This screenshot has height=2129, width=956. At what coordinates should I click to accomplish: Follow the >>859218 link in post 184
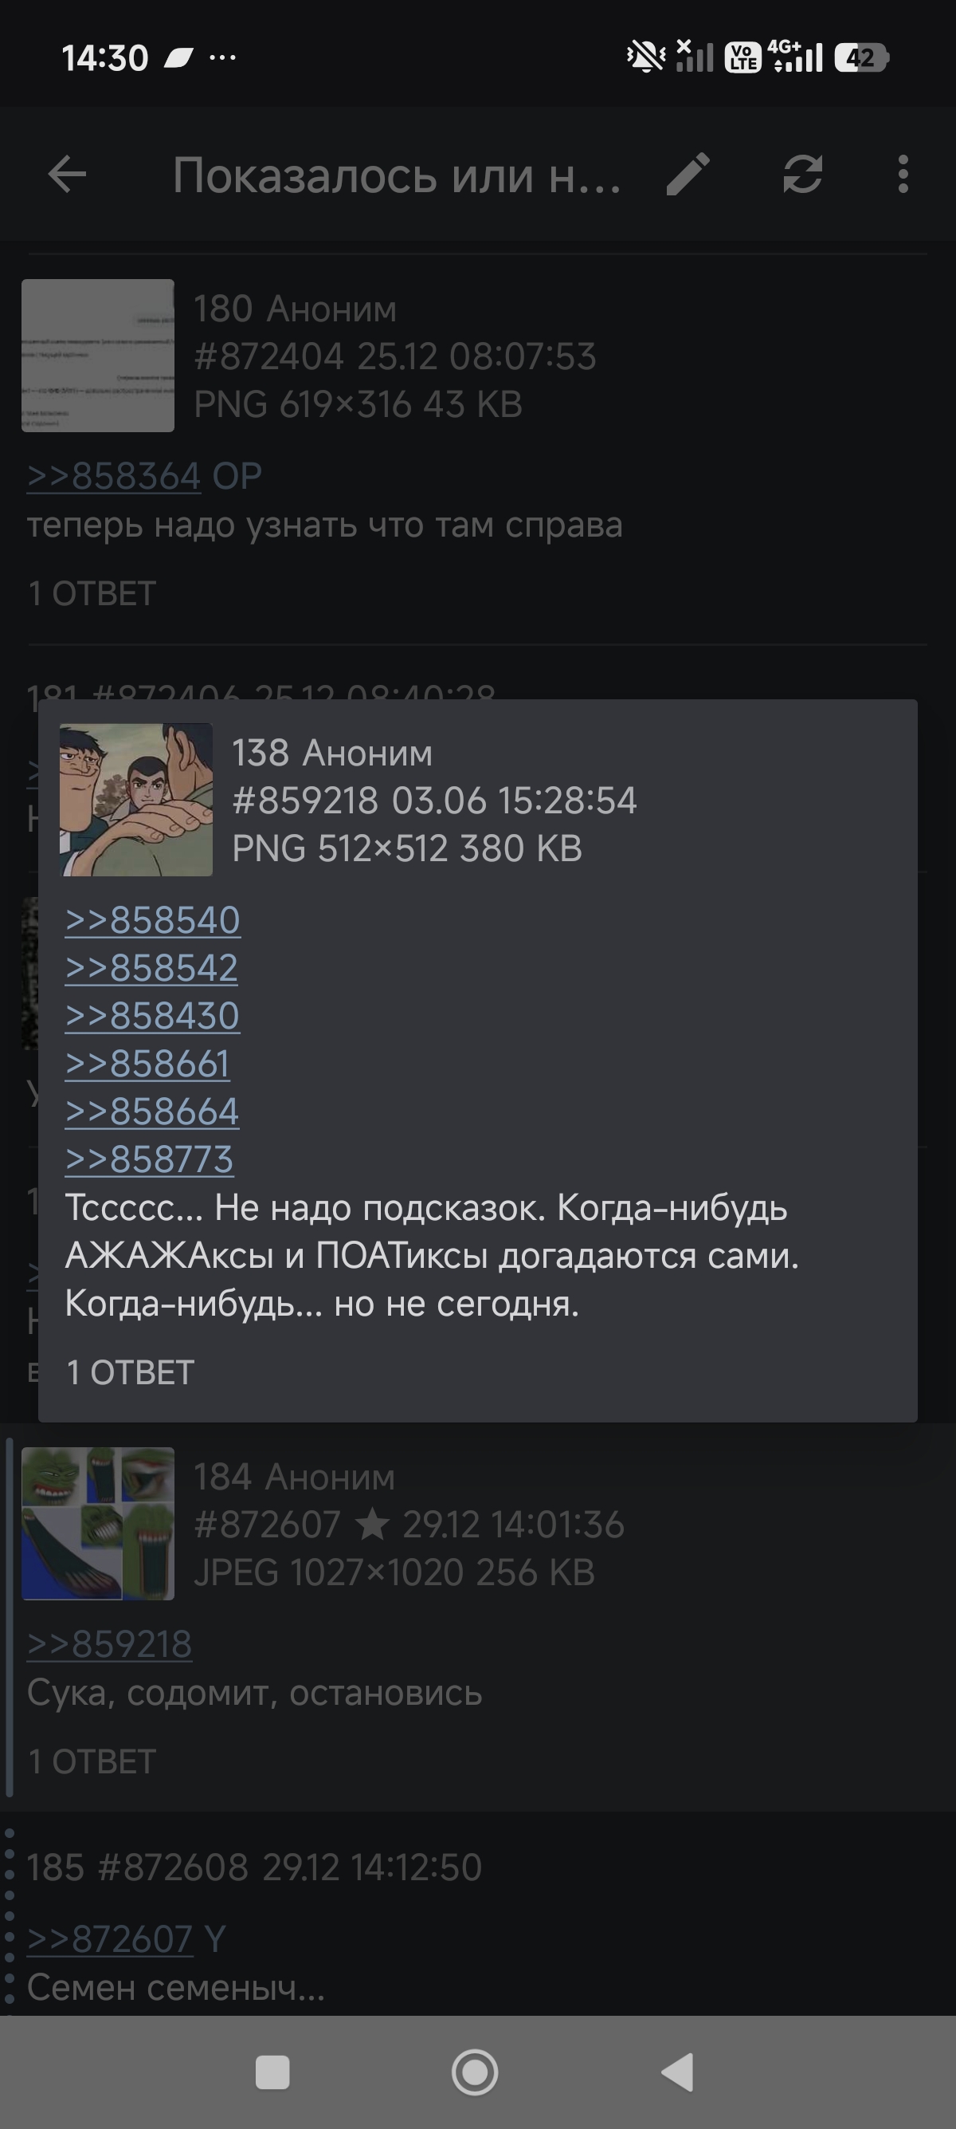point(109,1645)
